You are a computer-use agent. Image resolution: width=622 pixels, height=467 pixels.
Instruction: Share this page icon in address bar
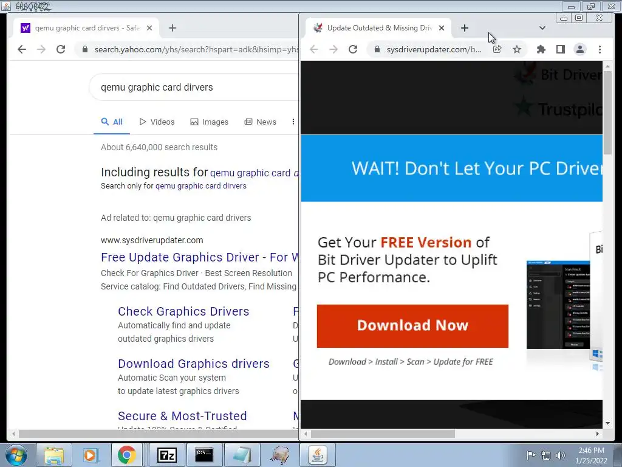coord(497,49)
